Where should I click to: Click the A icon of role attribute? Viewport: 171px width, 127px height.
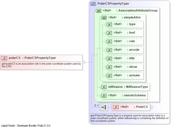(109, 41)
